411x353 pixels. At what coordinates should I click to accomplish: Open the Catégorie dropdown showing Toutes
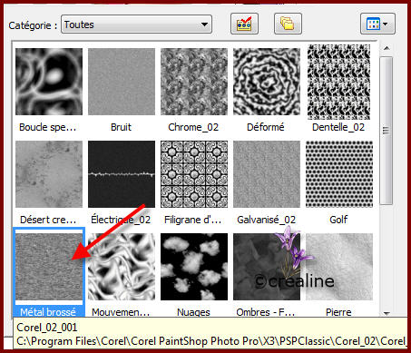click(136, 25)
